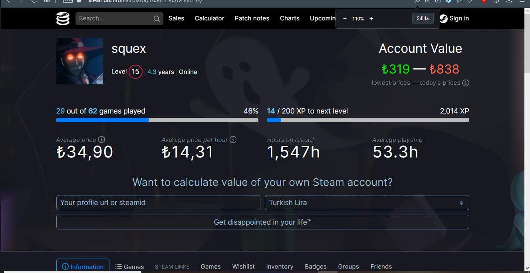
Task: Click the level 15 badge circle
Action: pyautogui.click(x=136, y=72)
